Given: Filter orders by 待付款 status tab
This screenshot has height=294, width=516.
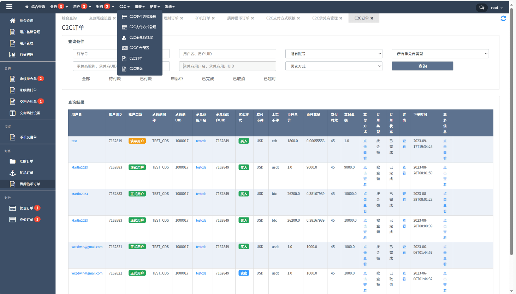Looking at the screenshot, I should (115, 79).
